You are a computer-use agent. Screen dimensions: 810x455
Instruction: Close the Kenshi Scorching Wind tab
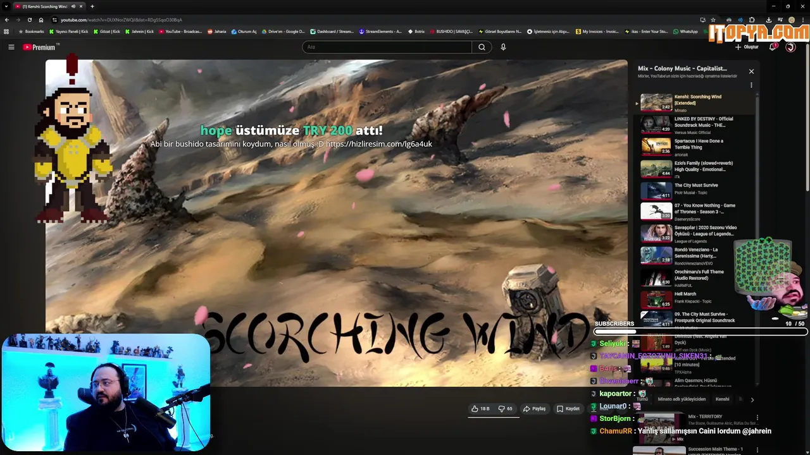tap(82, 6)
